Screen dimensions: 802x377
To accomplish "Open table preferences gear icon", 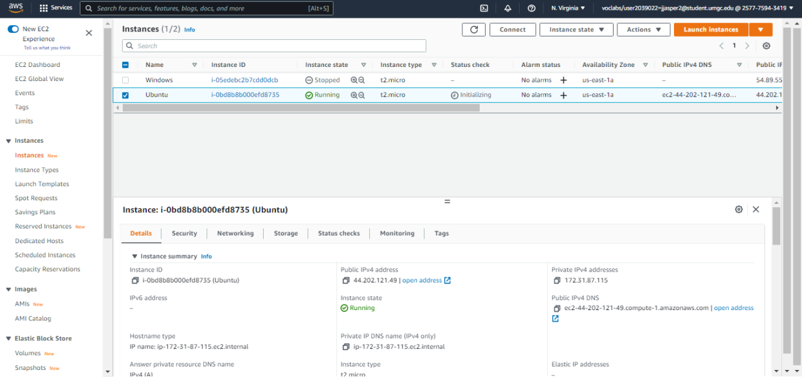I will click(x=766, y=46).
